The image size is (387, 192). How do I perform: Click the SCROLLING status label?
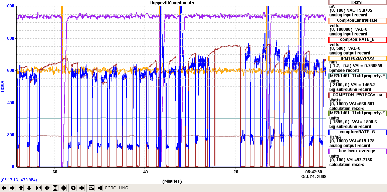pyautogui.click(x=117, y=188)
